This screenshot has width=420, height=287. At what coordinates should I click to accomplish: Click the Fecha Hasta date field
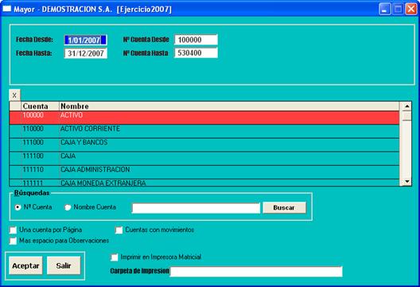tap(86, 53)
